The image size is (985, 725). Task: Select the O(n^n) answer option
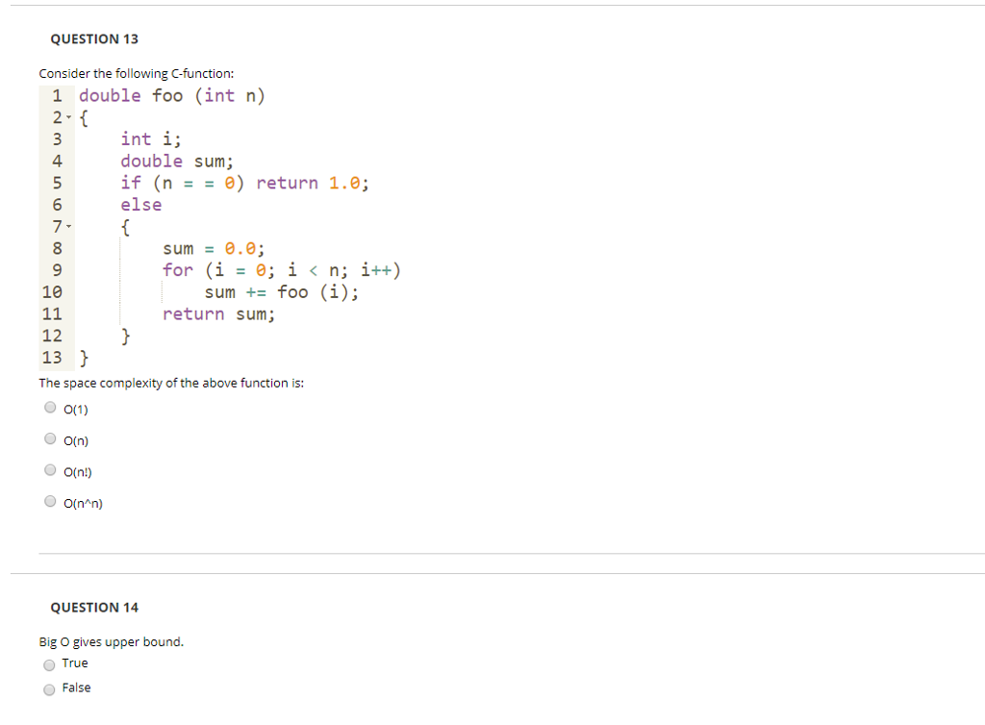click(x=50, y=501)
